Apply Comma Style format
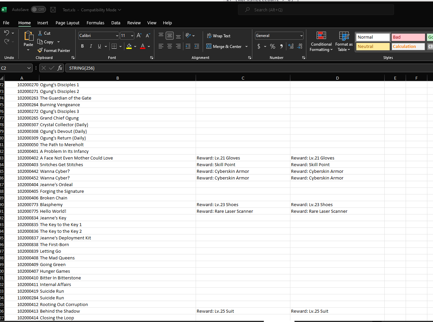Image resolution: width=433 pixels, height=322 pixels. pos(281,46)
